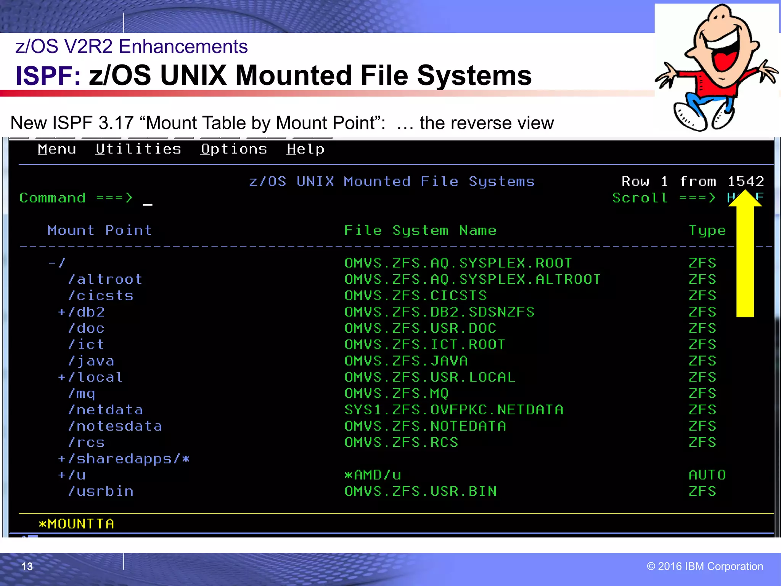Select the /java mount point
781x586 pixels.
point(91,361)
